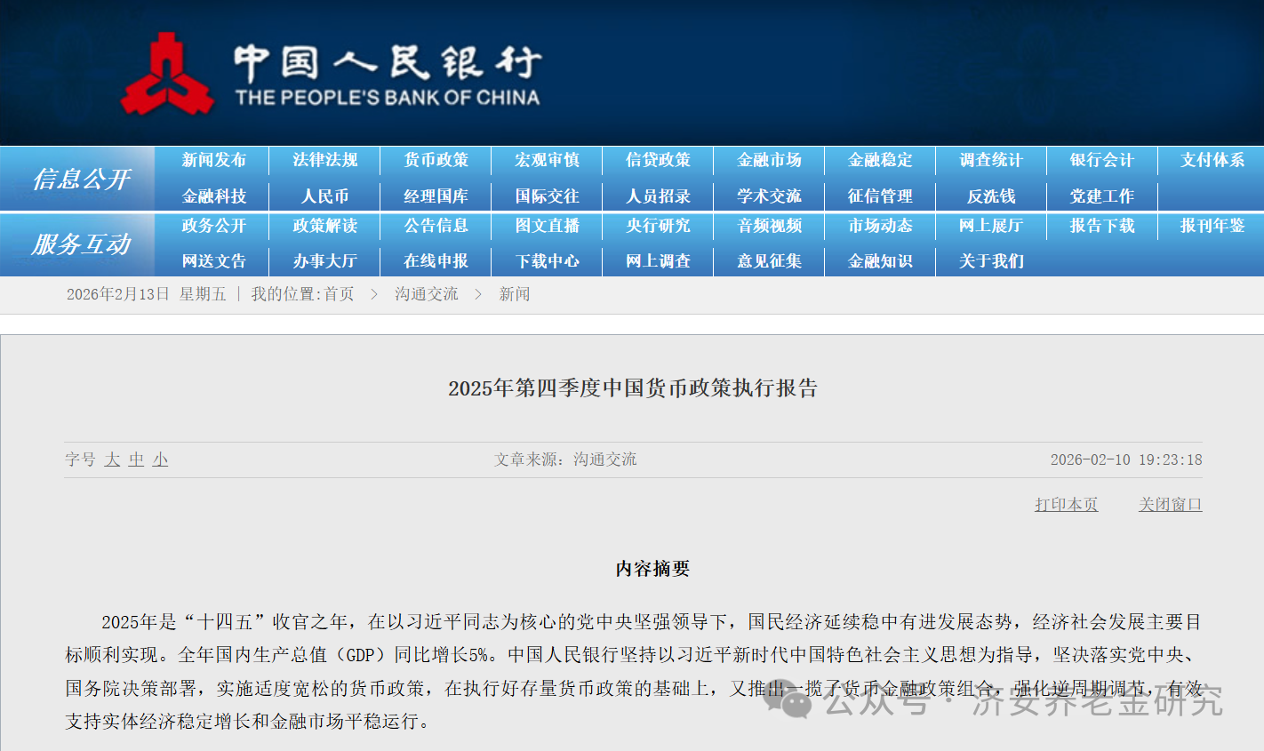The width and height of the screenshot is (1264, 751).
Task: Click 关闭窗口 to close the article
Action: tap(1170, 504)
